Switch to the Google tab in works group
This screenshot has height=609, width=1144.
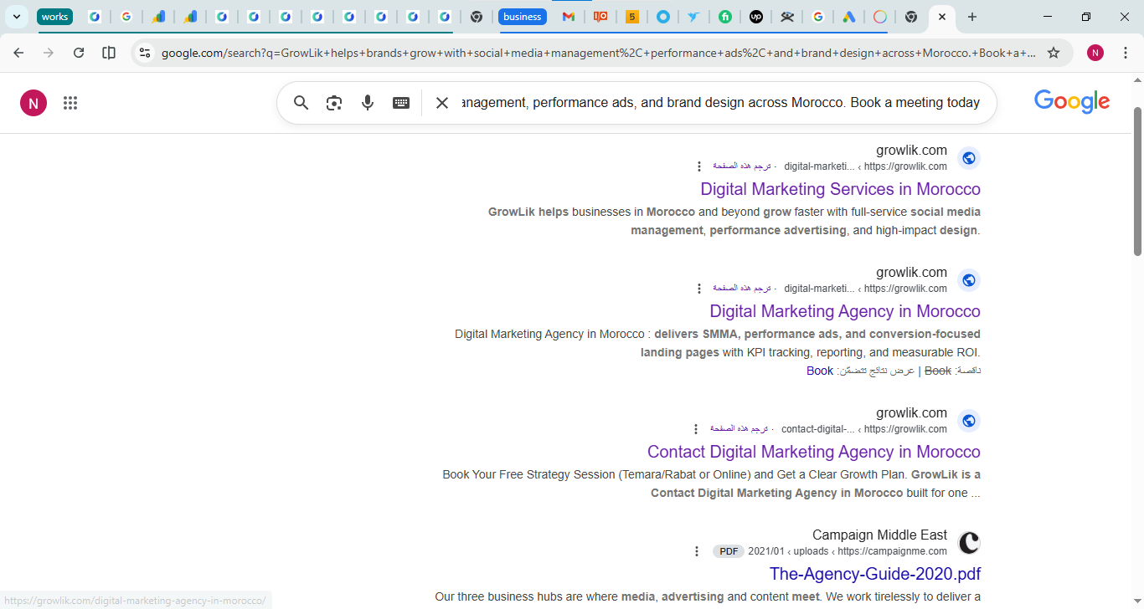click(126, 17)
